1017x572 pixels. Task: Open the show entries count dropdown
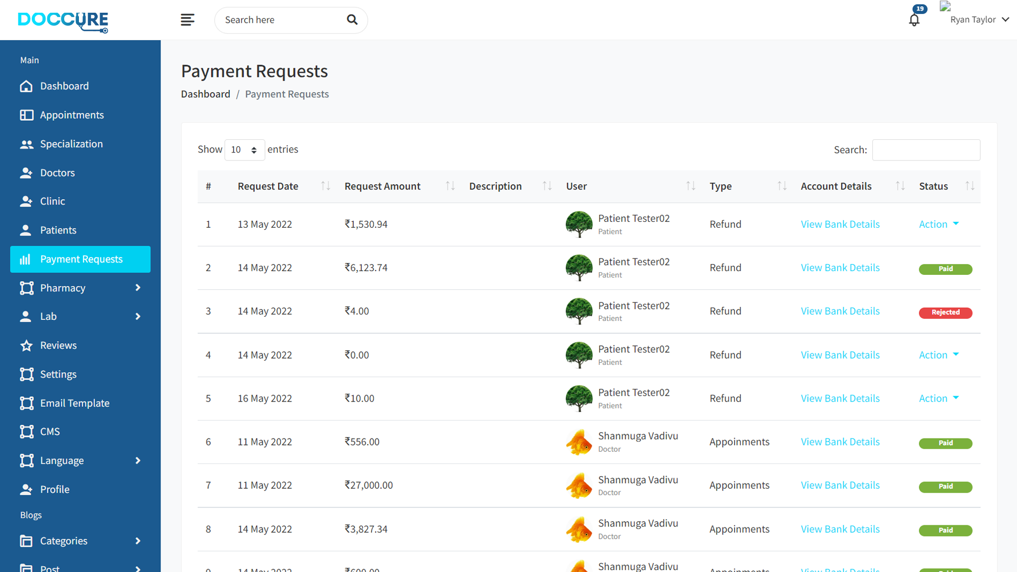click(244, 150)
